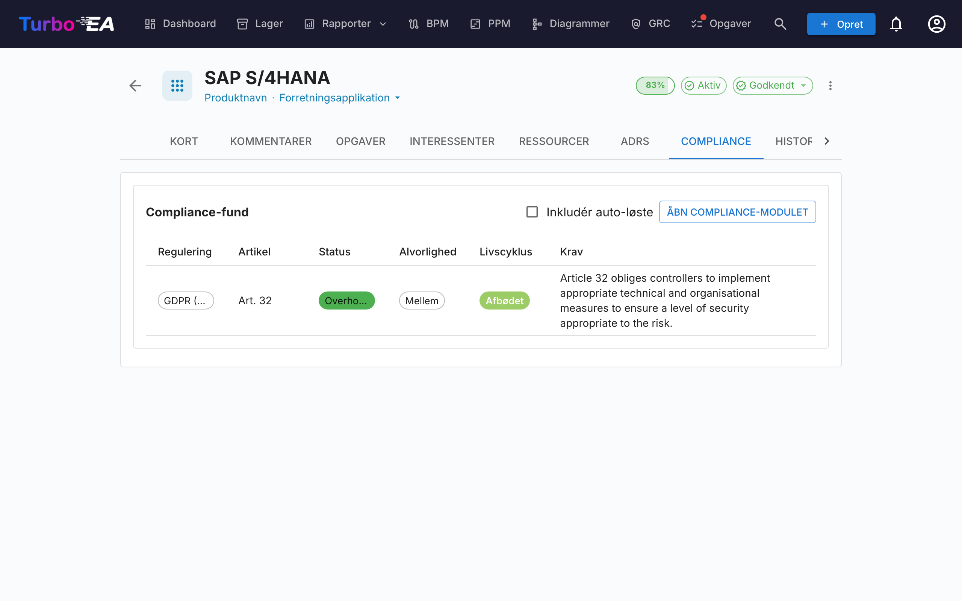Open notifications bell
Image resolution: width=962 pixels, height=601 pixels.
pos(896,24)
